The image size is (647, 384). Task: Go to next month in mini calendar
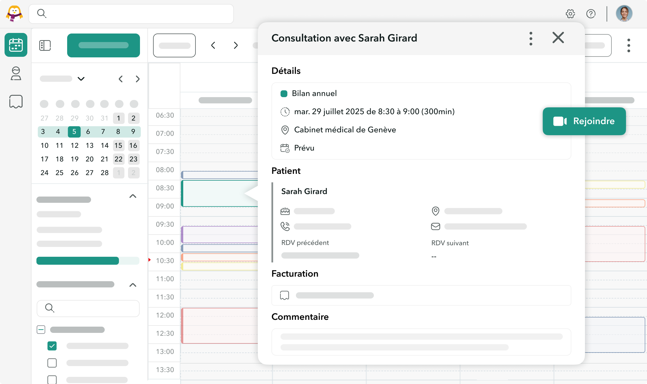pos(138,79)
